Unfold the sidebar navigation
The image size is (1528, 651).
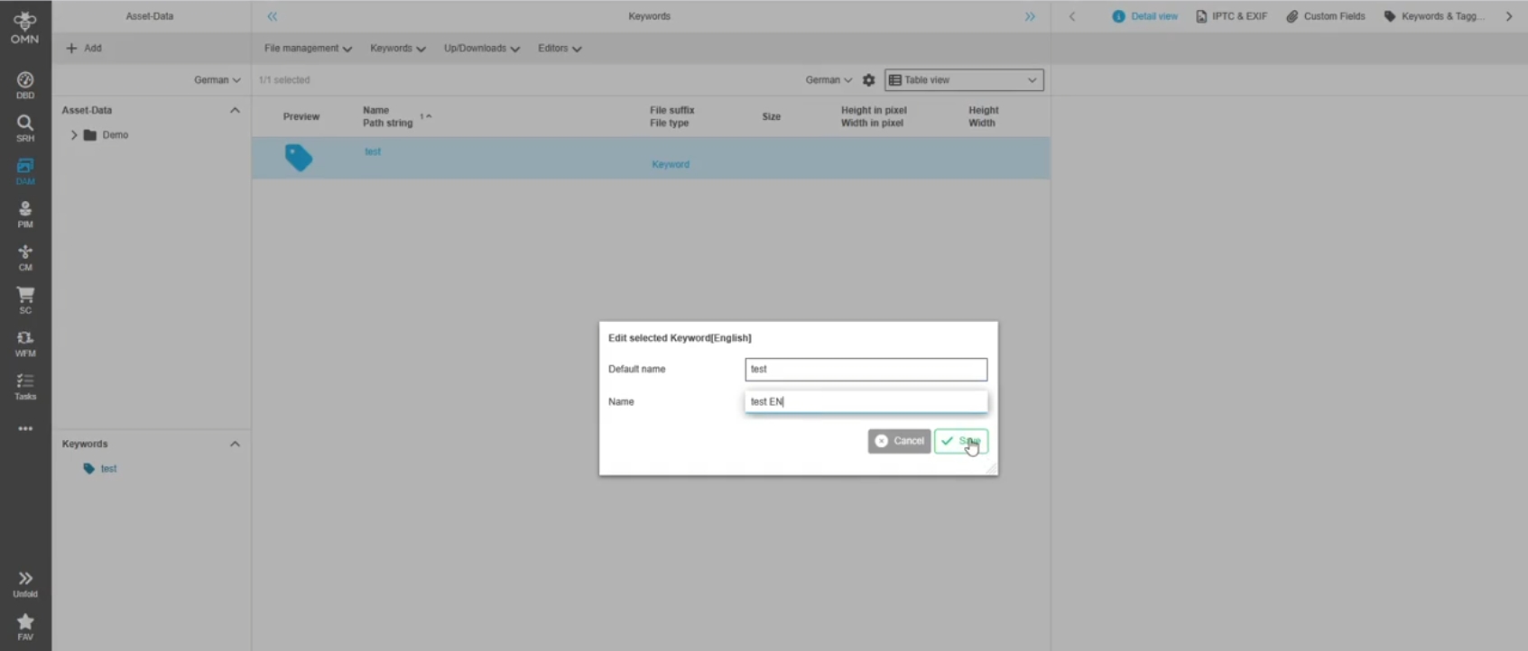(25, 583)
